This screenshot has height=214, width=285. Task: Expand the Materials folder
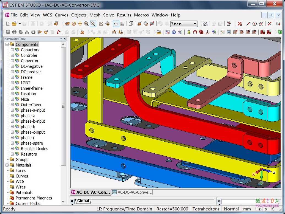coord(7,165)
